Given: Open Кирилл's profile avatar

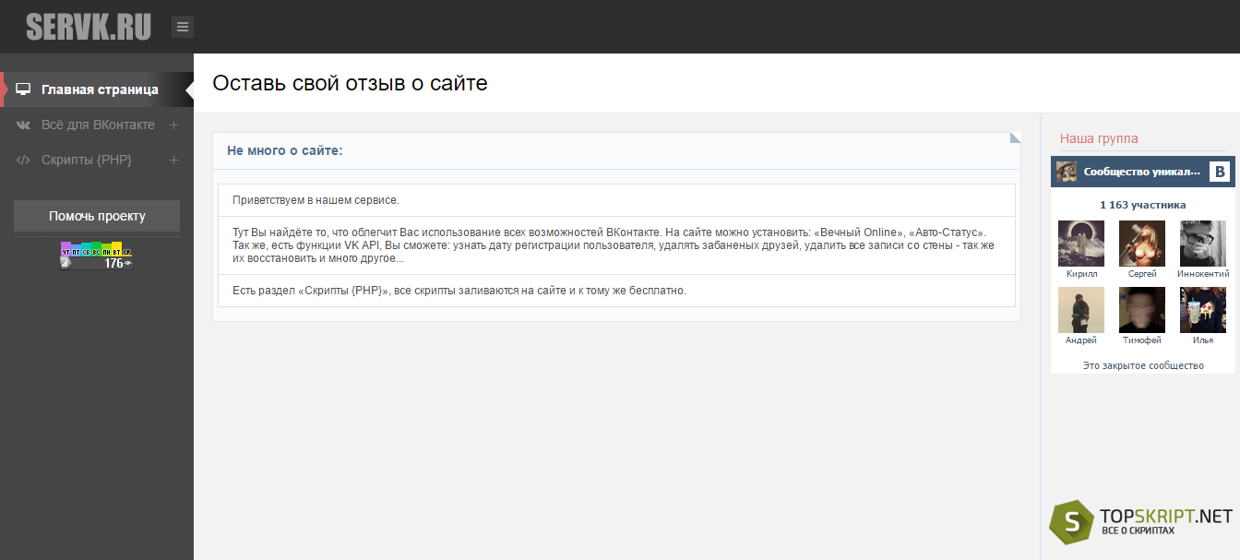Looking at the screenshot, I should coord(1081,244).
